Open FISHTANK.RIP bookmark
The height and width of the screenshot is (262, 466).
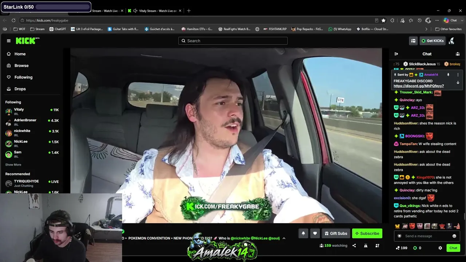coord(275,29)
